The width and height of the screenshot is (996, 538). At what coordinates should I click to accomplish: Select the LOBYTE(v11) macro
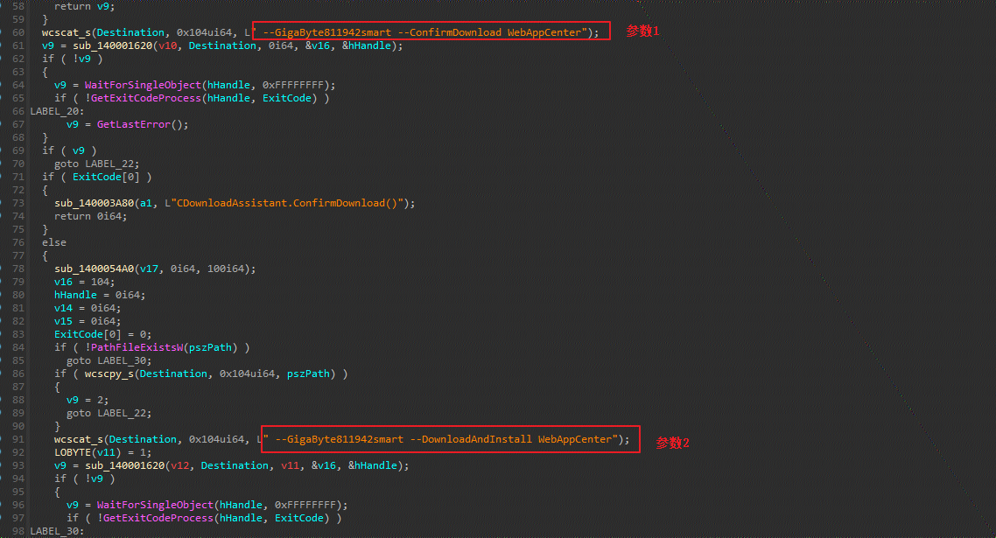point(88,452)
